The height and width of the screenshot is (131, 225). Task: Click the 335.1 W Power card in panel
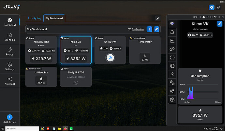click(200, 114)
